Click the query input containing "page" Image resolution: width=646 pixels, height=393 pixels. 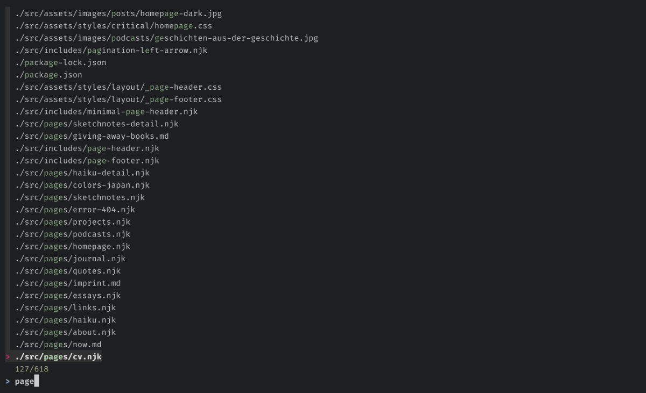(25, 381)
